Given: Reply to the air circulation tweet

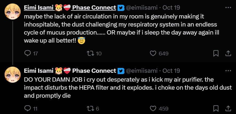Looking at the screenshot, I should (28, 54).
